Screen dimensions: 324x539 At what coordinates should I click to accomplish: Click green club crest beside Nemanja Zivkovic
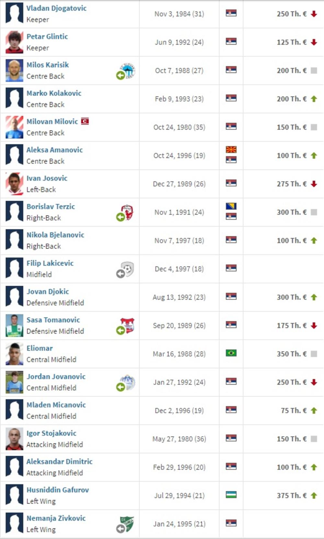click(127, 524)
